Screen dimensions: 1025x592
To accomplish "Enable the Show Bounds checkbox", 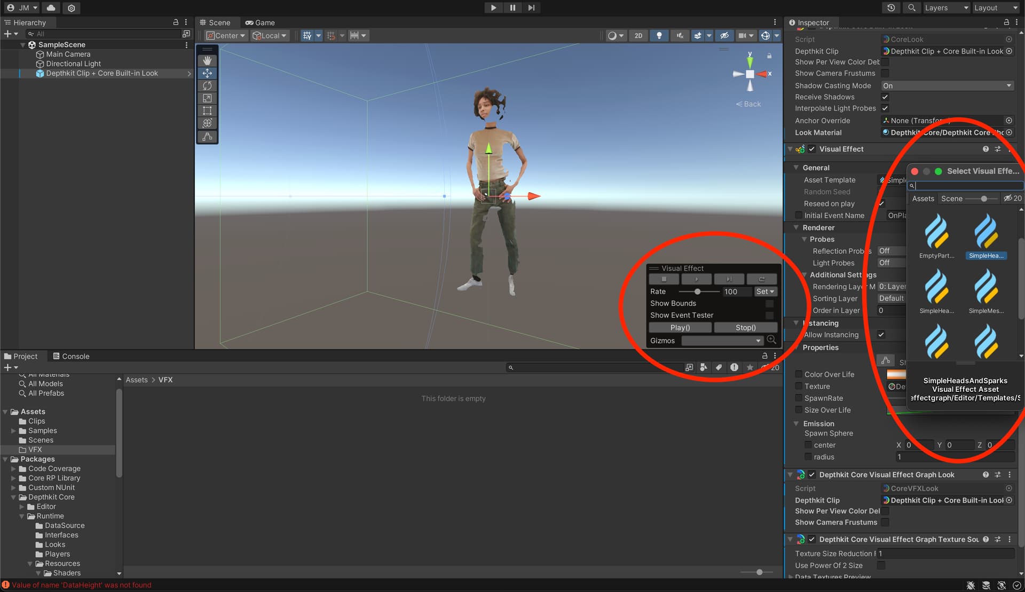I will pyautogui.click(x=769, y=303).
